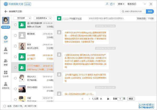Select the 公众号 official accounts icon
The image size is (157, 110).
coord(6,72)
